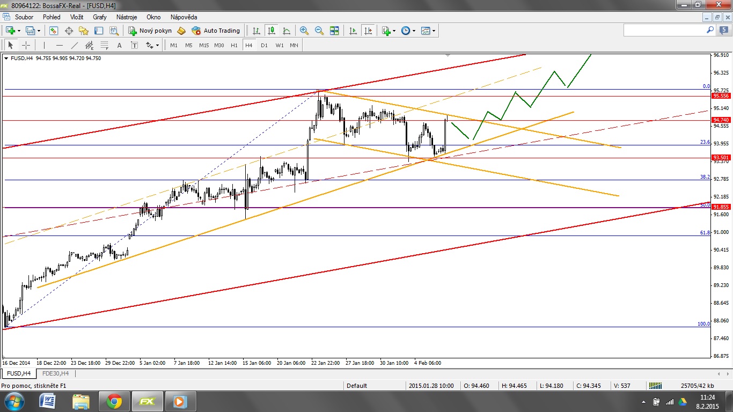Viewport: 733px width, 412px height.
Task: Click the Default profile status entry
Action: (x=357, y=386)
